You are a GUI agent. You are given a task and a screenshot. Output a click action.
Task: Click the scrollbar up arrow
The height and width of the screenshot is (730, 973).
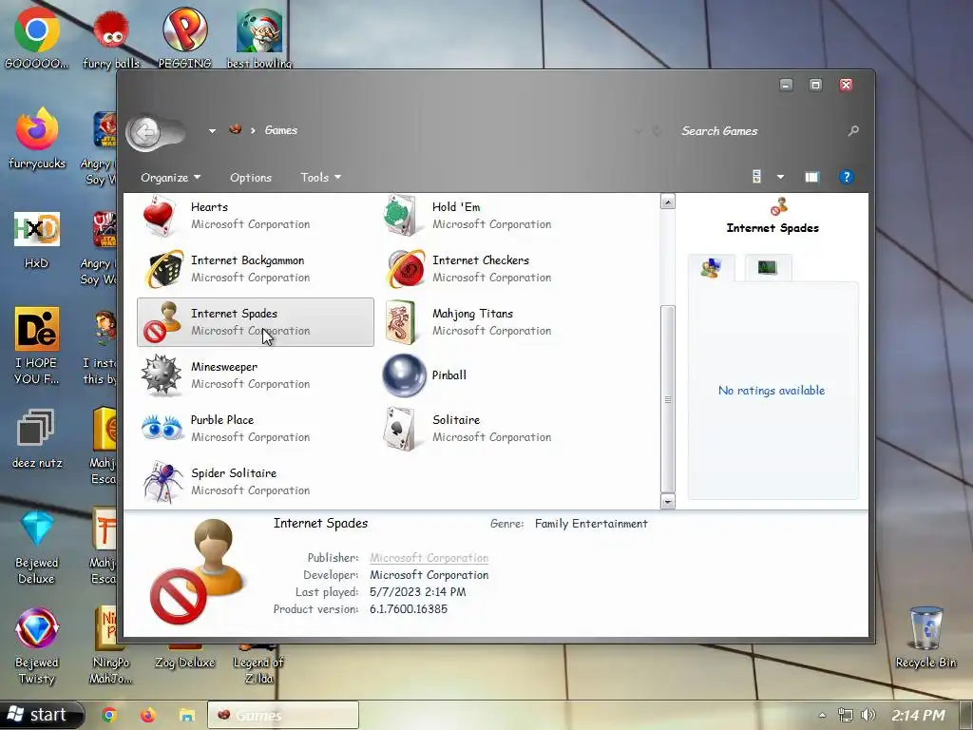click(x=668, y=202)
